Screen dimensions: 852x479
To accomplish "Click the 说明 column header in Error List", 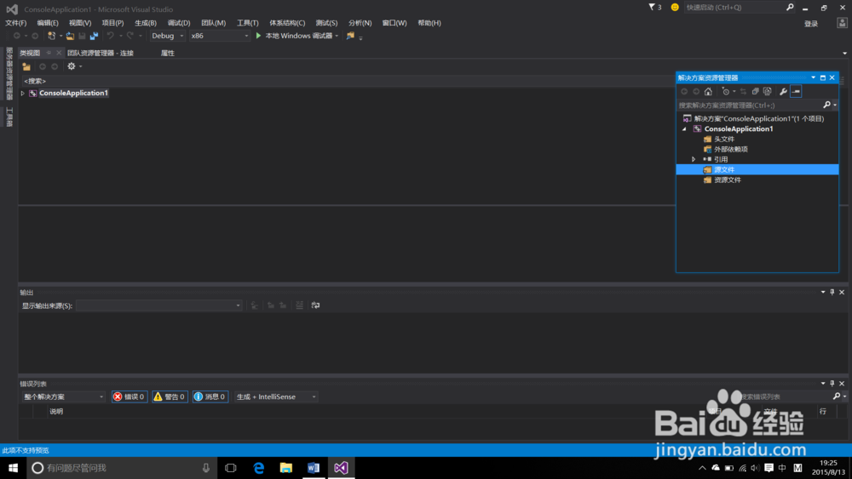I will (56, 411).
